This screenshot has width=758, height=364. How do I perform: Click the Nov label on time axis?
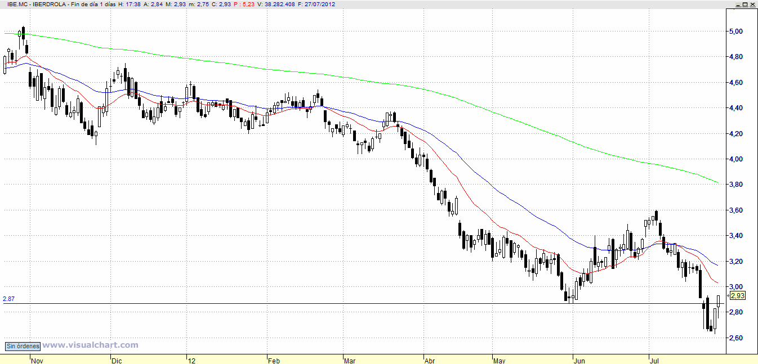(37, 360)
